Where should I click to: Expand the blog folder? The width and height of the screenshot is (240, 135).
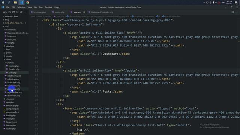(x=7, y=20)
